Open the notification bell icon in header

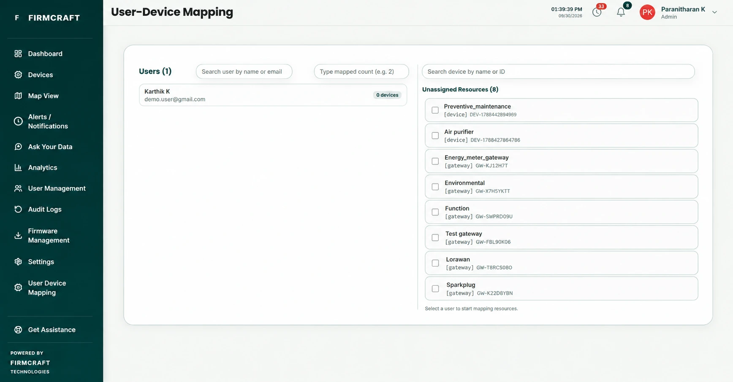pyautogui.click(x=621, y=12)
